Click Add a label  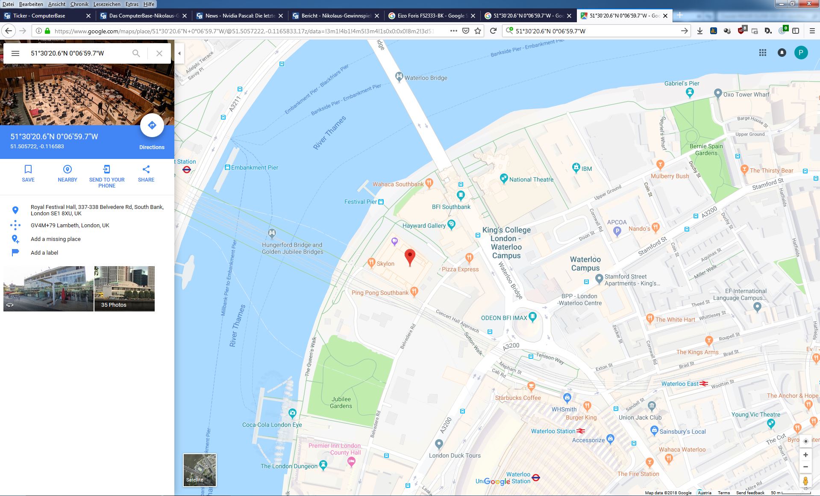pos(44,252)
